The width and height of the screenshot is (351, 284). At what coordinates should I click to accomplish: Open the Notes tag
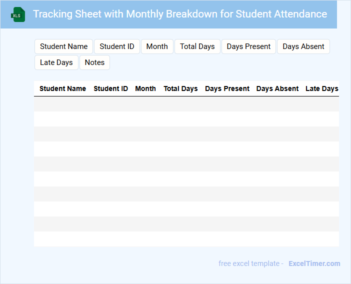point(94,62)
